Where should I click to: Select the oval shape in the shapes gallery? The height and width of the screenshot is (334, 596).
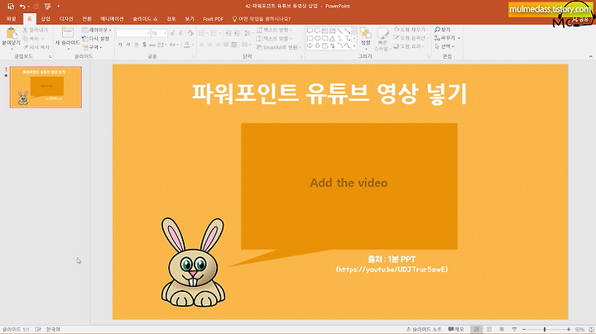pyautogui.click(x=317, y=38)
